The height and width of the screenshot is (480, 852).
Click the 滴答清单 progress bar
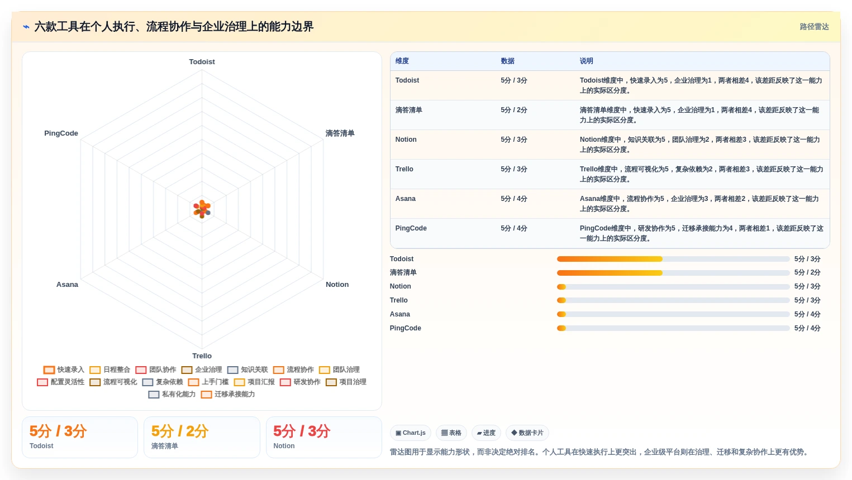click(x=673, y=273)
